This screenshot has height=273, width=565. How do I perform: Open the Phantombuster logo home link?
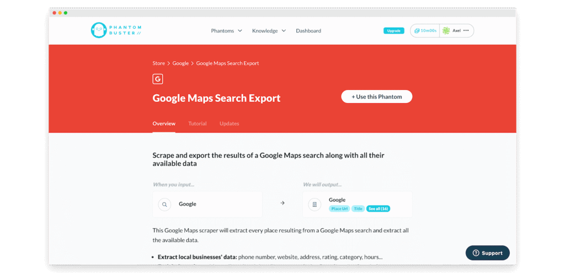116,31
